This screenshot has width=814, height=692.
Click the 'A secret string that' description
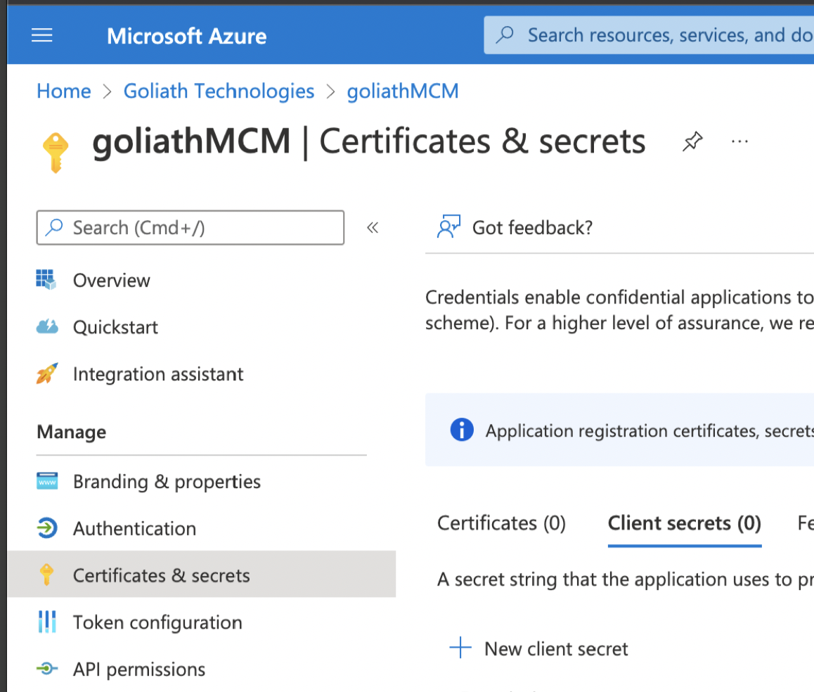pyautogui.click(x=626, y=579)
